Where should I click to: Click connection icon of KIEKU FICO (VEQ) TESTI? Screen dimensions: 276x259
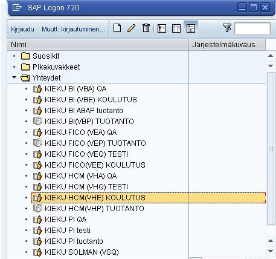[x=37, y=154]
